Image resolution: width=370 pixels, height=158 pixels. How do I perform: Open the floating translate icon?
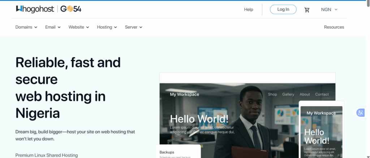[360, 113]
